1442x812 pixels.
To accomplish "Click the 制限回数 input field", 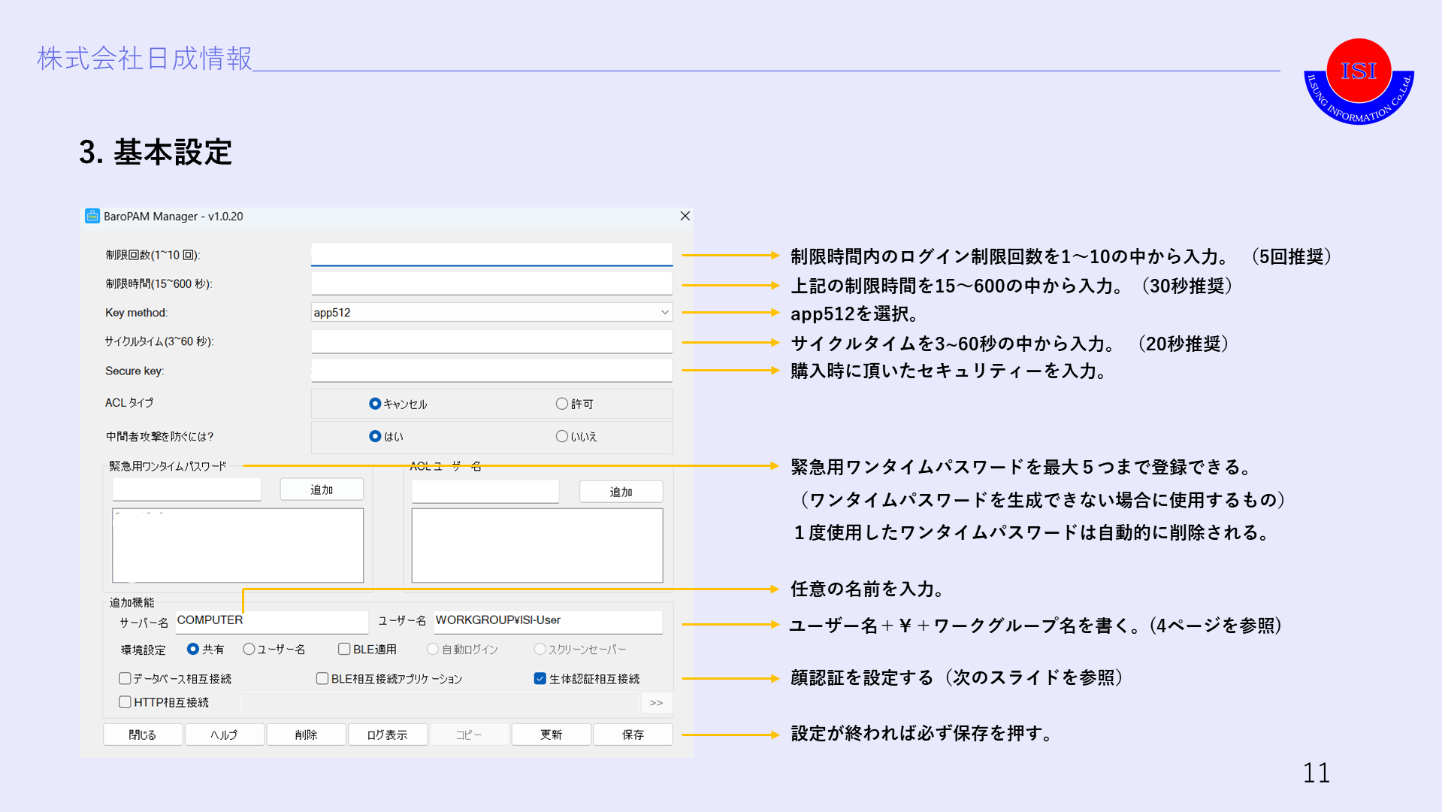I will pyautogui.click(x=491, y=255).
